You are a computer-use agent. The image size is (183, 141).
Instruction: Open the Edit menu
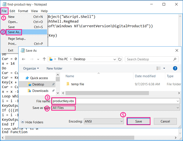tap(12, 11)
